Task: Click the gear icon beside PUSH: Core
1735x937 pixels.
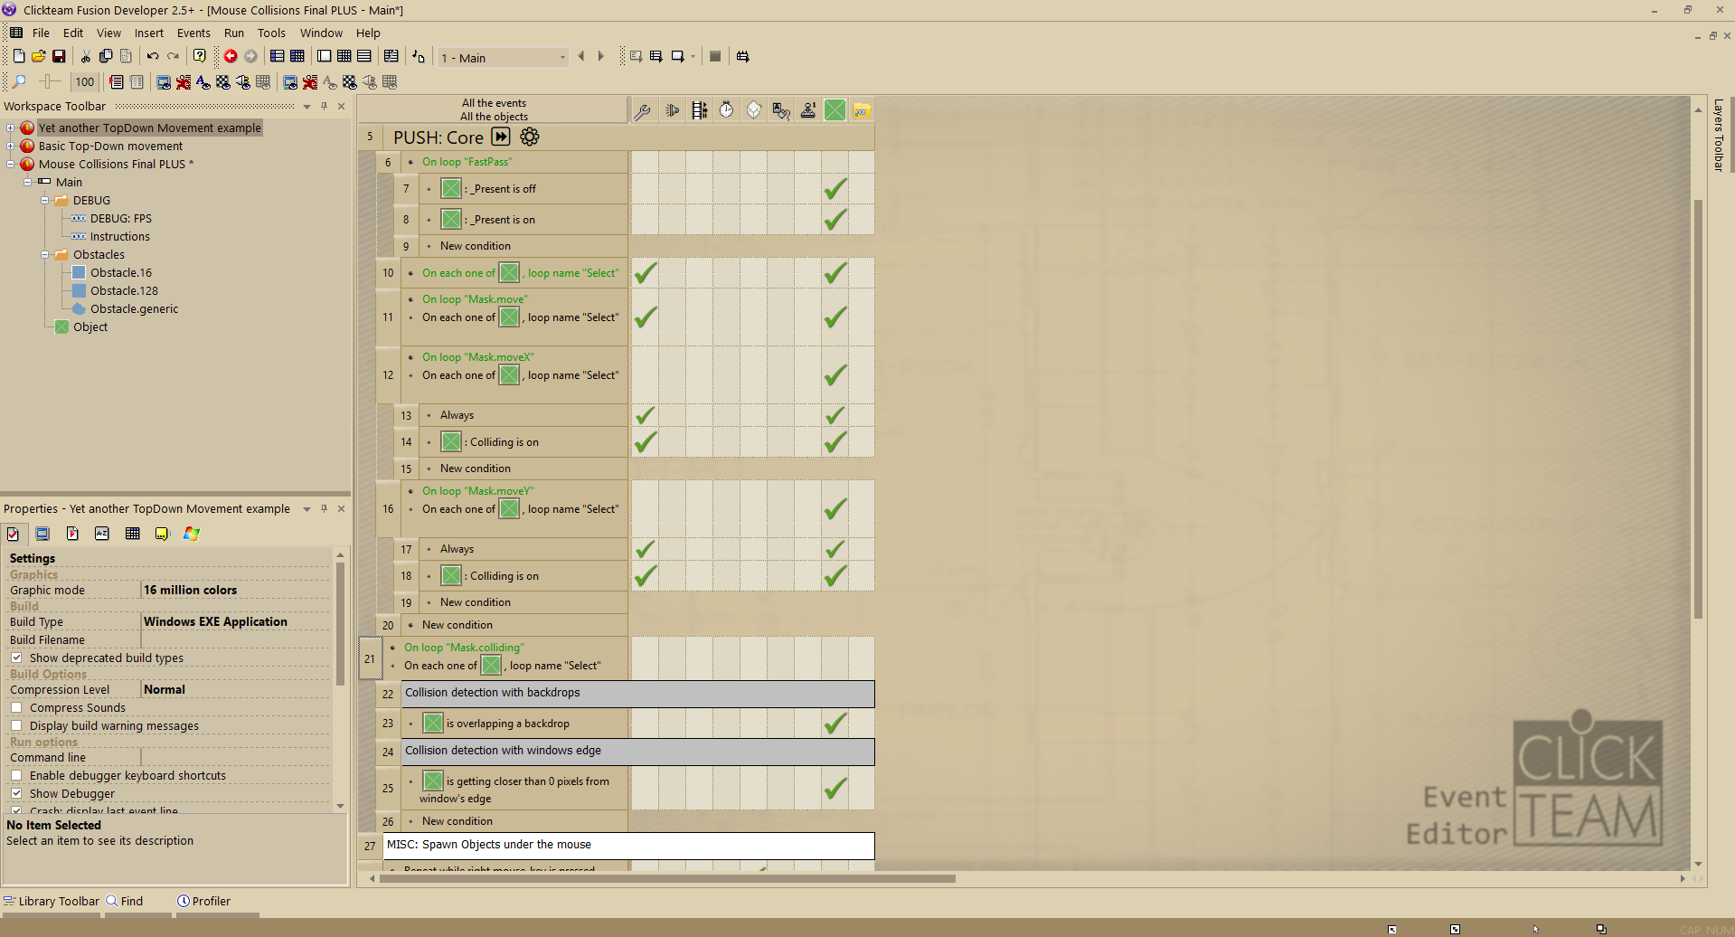Action: click(x=530, y=137)
